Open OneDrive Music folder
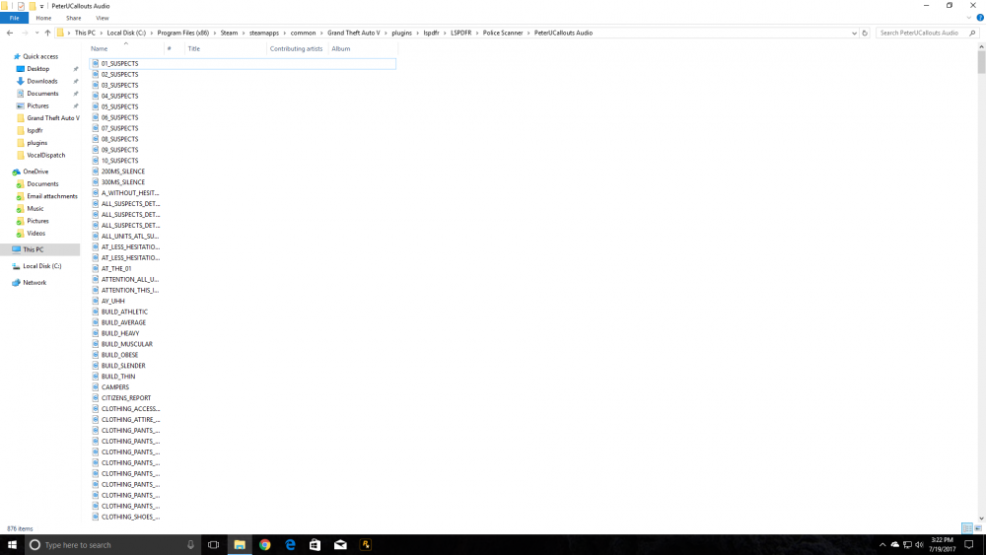Screen dimensions: 986x555 pyautogui.click(x=35, y=209)
